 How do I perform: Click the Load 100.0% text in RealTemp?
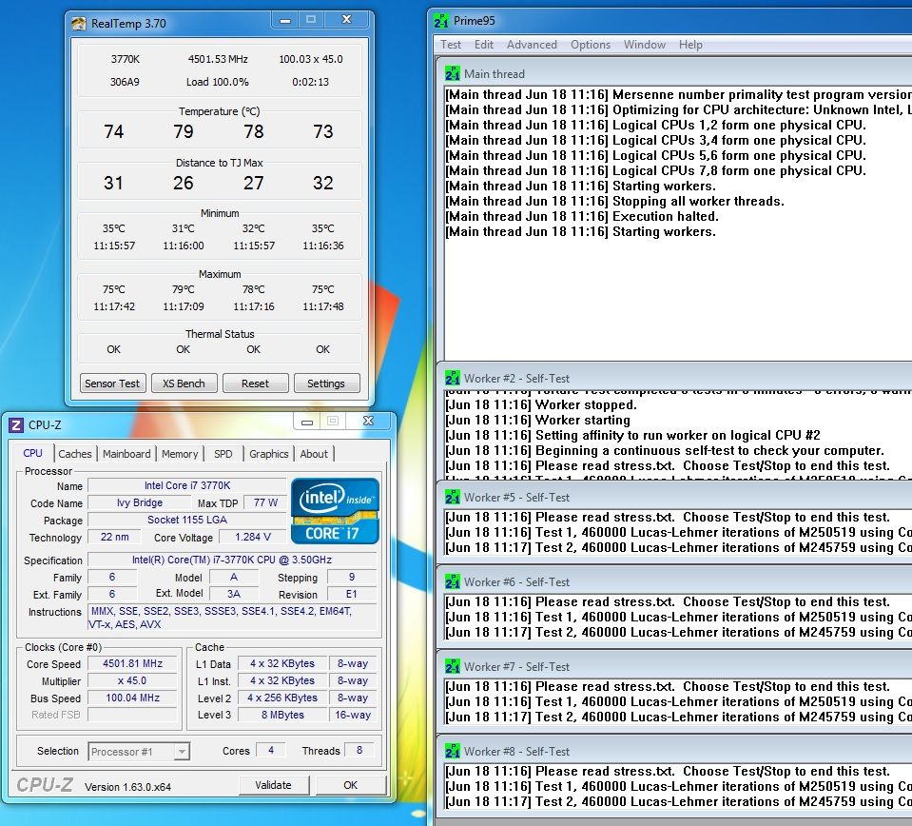tap(218, 82)
